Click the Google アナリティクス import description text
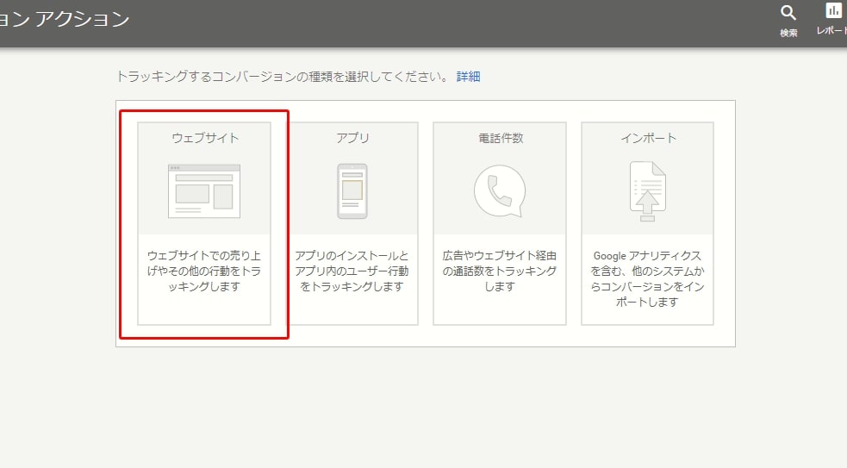Image resolution: width=847 pixels, height=468 pixels. click(x=647, y=278)
